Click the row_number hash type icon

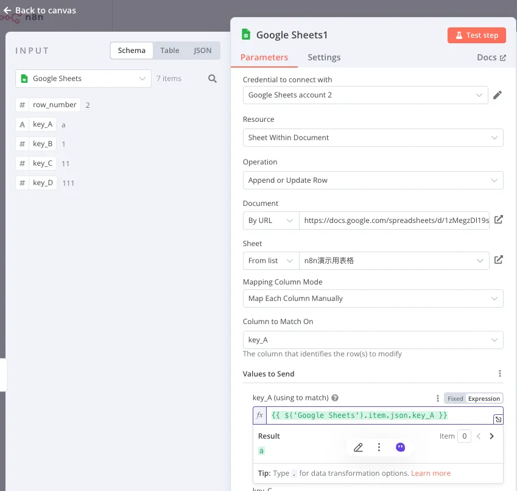pyautogui.click(x=22, y=105)
